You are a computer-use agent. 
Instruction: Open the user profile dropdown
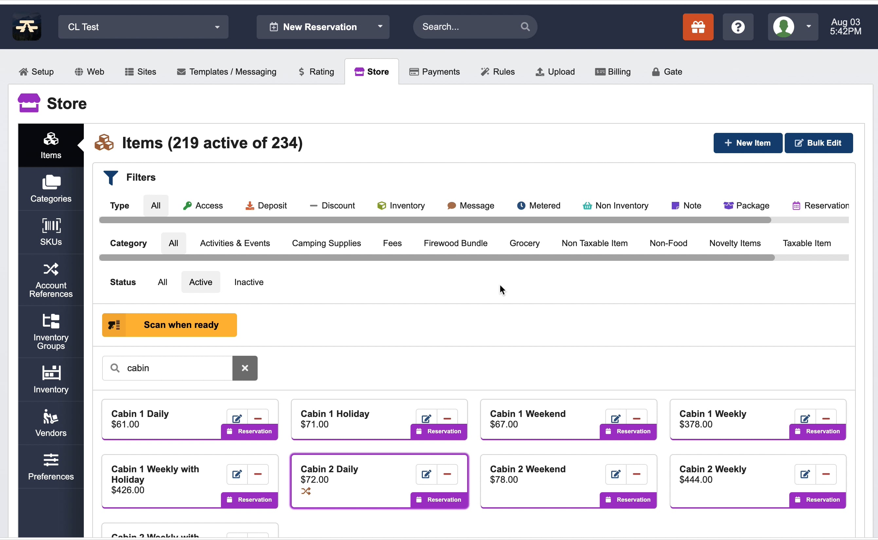[793, 27]
